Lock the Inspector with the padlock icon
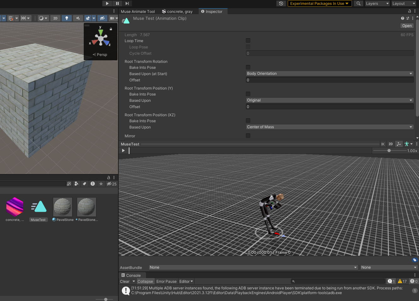 coord(410,11)
